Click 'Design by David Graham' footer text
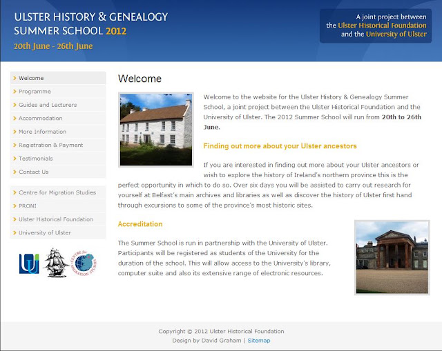442x351 pixels. coord(206,341)
